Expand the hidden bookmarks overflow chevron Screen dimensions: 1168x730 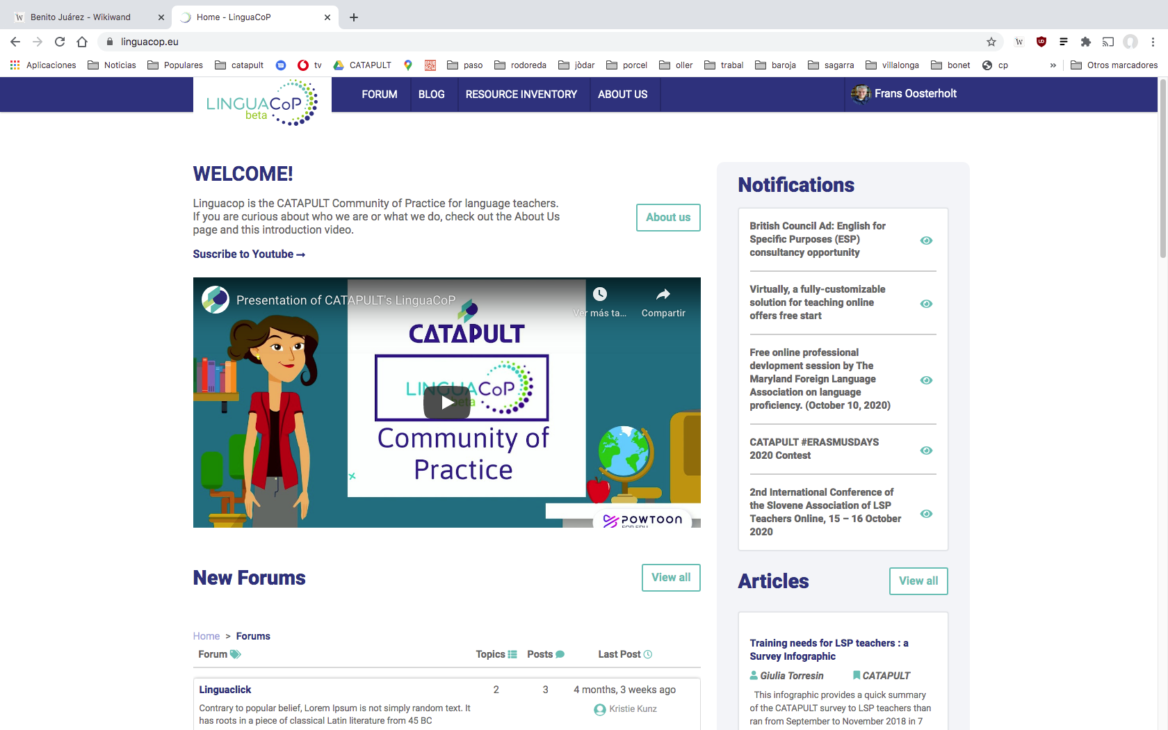coord(1053,65)
